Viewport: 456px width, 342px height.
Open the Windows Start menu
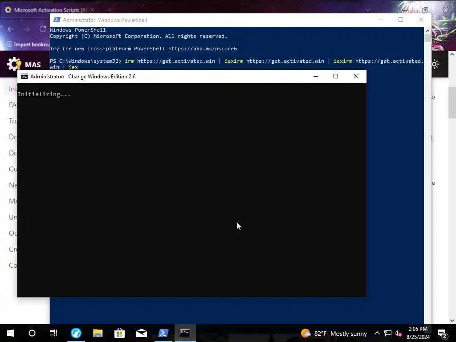click(x=11, y=333)
